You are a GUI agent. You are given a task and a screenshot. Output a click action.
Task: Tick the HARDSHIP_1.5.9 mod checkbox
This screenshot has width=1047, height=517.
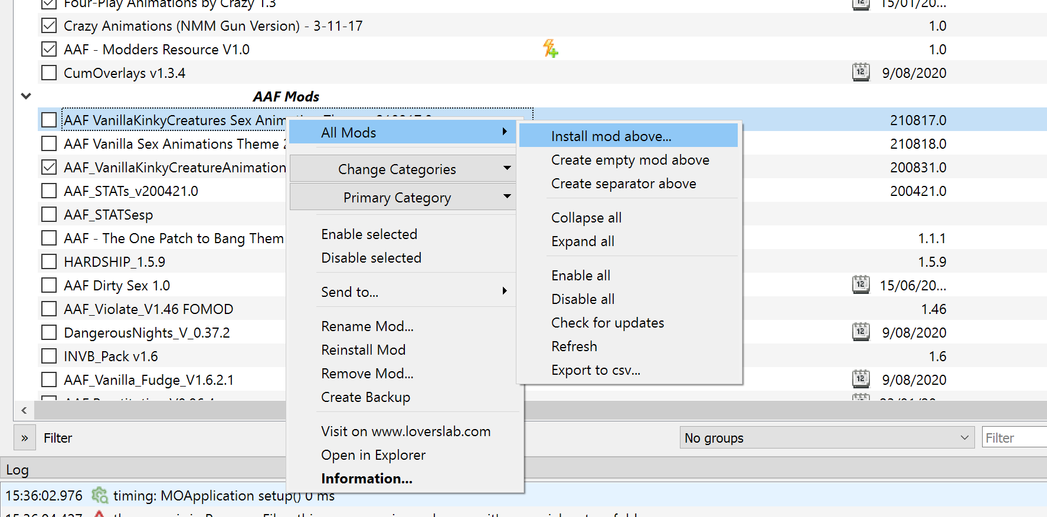tap(49, 262)
